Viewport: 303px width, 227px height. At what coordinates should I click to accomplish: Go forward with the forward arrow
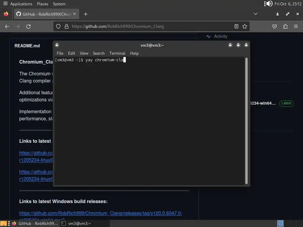coord(18,26)
